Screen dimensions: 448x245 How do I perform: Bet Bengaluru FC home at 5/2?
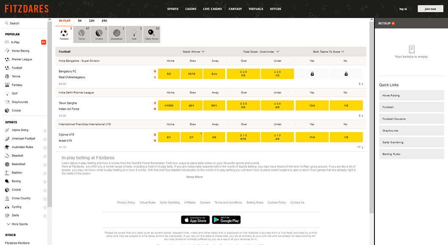169,73
